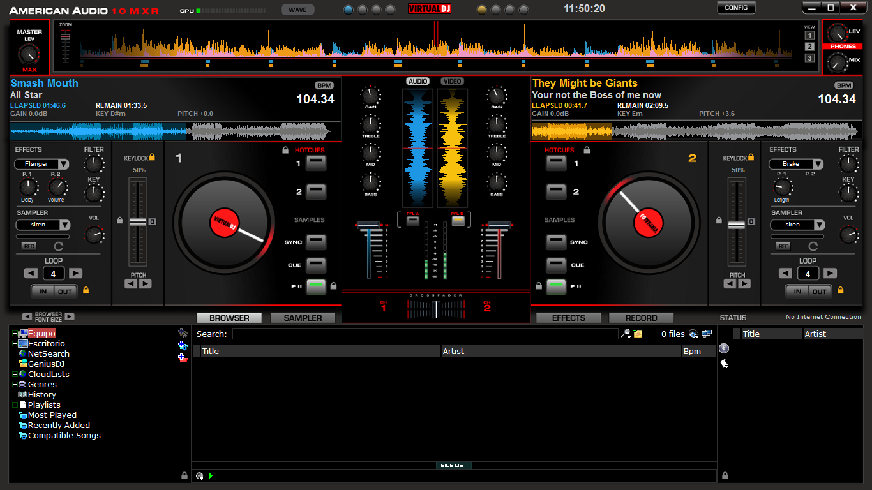
Task: Select view 3 of the waveform
Action: [x=809, y=58]
